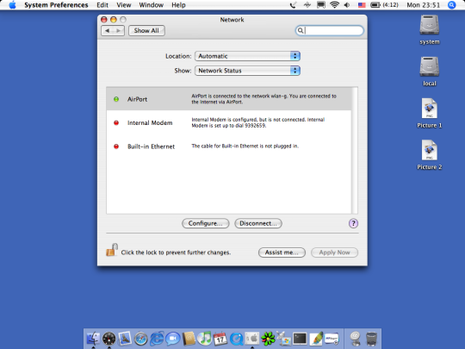Click the lock icon to prevent changes
The width and height of the screenshot is (465, 349).
[112, 250]
